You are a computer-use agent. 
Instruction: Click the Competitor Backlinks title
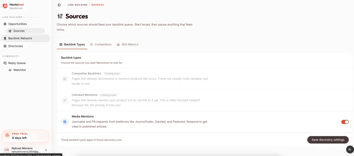click(x=86, y=73)
